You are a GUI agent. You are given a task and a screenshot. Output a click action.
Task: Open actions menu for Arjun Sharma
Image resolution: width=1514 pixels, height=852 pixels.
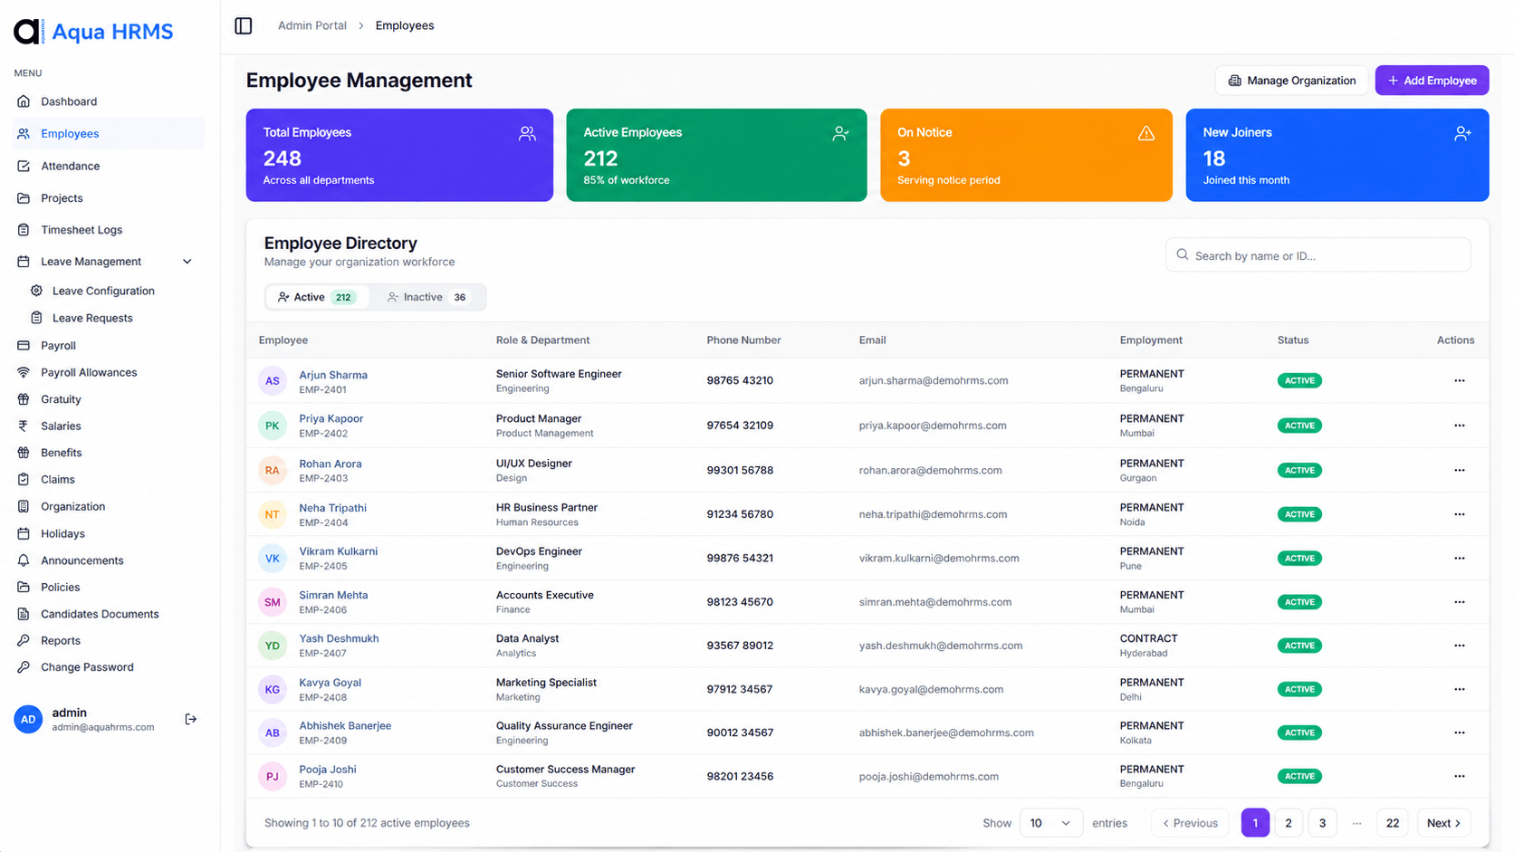tap(1459, 380)
